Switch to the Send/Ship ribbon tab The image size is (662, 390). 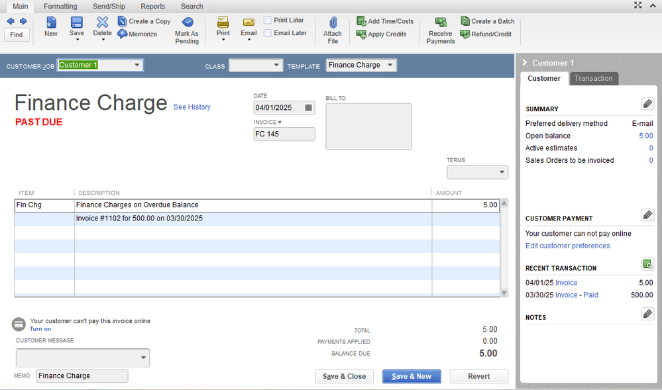pos(109,7)
